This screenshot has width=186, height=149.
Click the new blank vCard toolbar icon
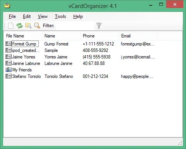point(11,26)
